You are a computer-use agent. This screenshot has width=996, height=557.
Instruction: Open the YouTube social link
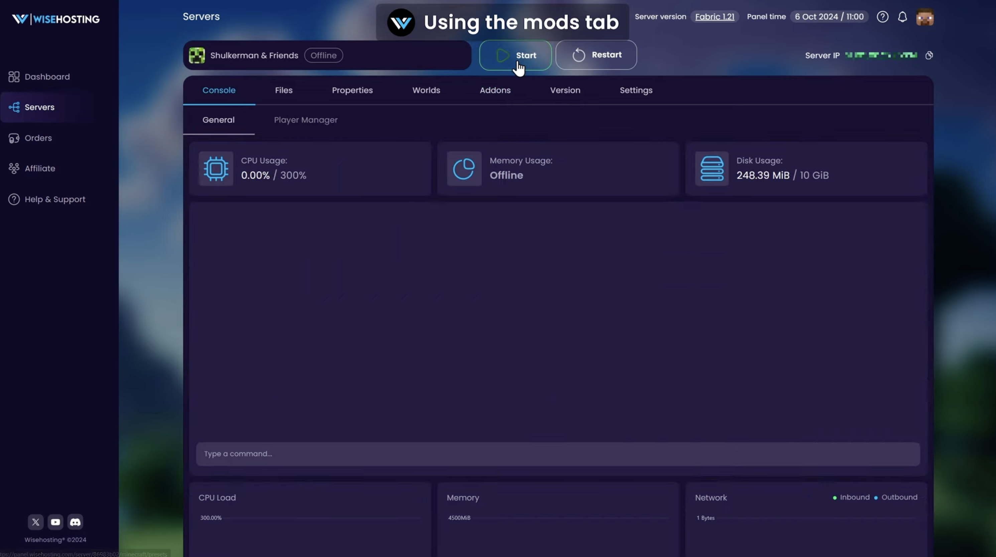pyautogui.click(x=55, y=522)
